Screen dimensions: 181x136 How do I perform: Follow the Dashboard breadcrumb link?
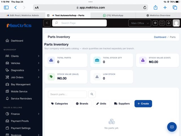pyautogui.click(x=160, y=37)
